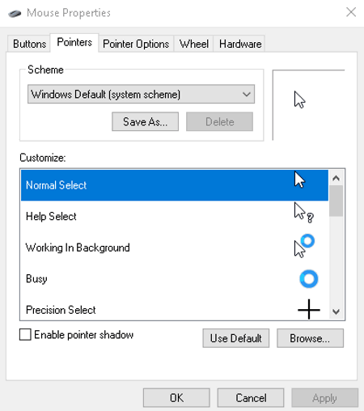Click Cancel to discard changes

251,398
